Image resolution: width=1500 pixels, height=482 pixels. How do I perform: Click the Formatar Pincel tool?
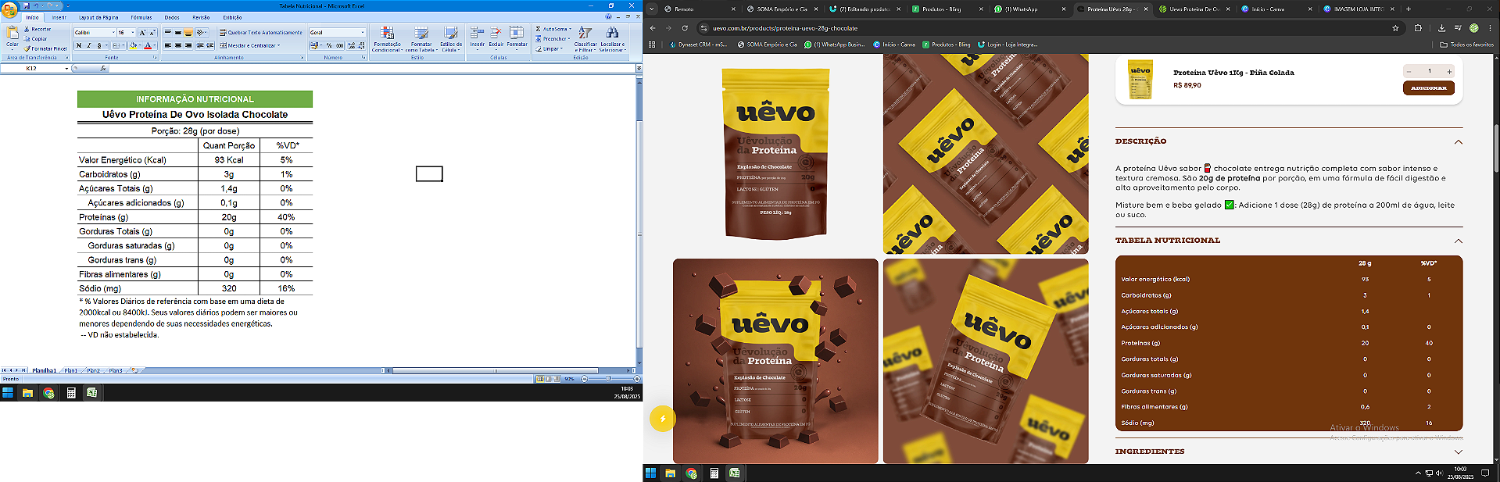(46, 48)
